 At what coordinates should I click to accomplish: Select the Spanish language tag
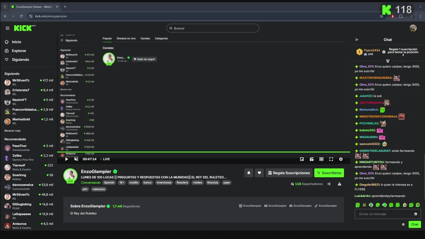tap(109, 183)
